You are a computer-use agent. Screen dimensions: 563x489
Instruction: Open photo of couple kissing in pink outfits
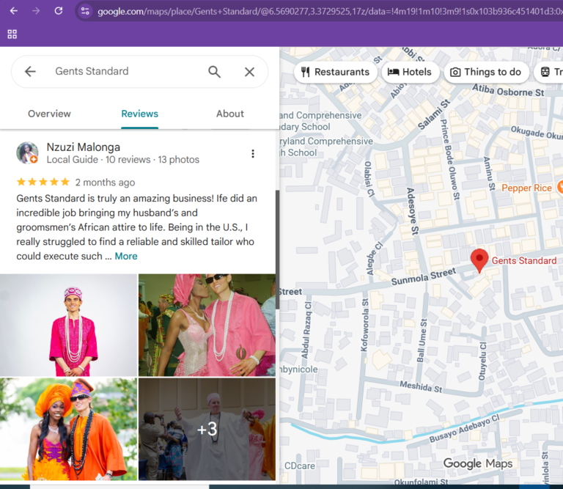click(x=207, y=325)
